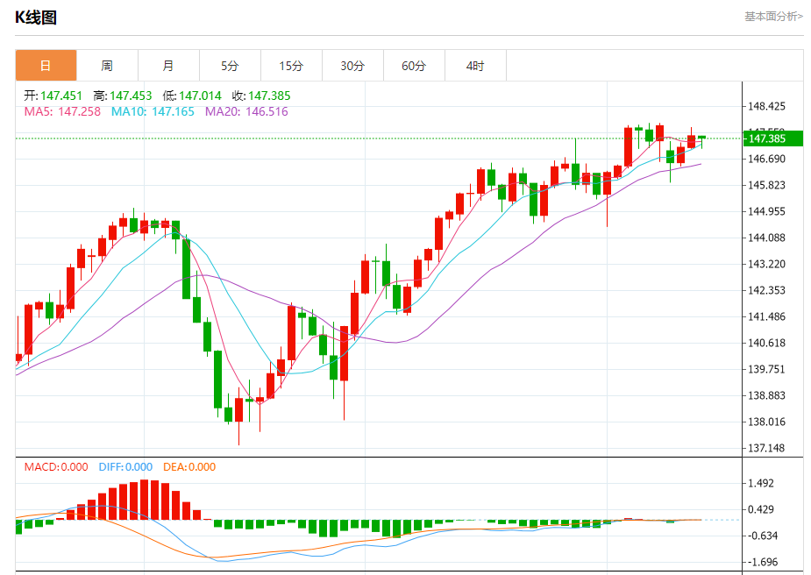Click the 高:147.453 high value
811x575 pixels.
(x=123, y=96)
